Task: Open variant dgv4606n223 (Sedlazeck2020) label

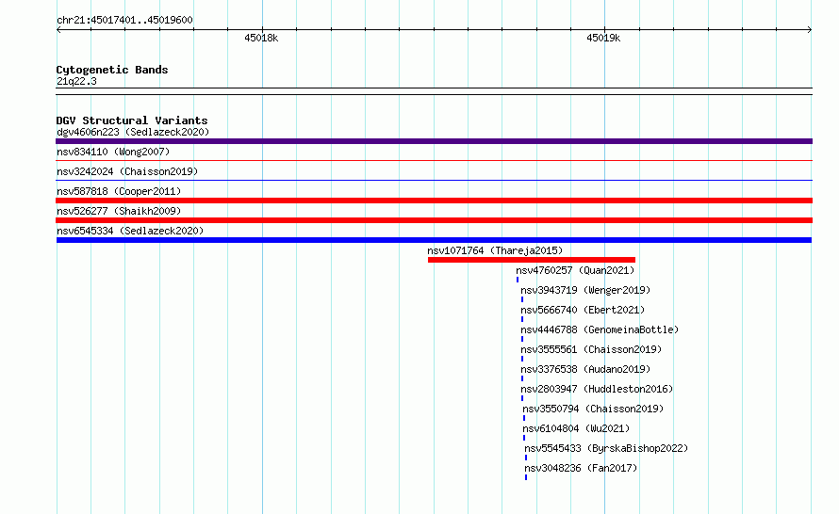Action: pos(133,132)
